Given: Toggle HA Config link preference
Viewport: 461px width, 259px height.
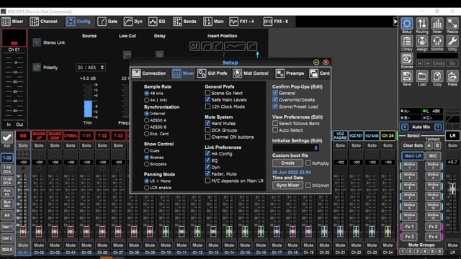Looking at the screenshot, I should tap(207, 154).
